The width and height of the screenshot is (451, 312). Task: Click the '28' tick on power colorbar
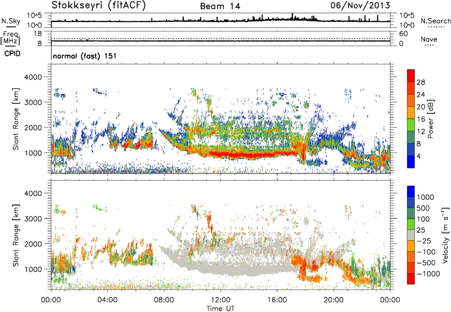421,82
